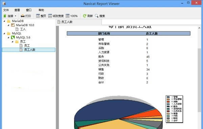Screen dimensions: 203x129
Task: Click the value 34 in table
Action: (148, 69)
